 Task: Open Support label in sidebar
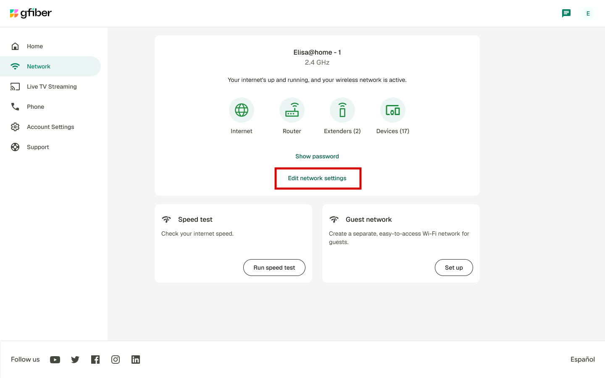click(x=38, y=147)
